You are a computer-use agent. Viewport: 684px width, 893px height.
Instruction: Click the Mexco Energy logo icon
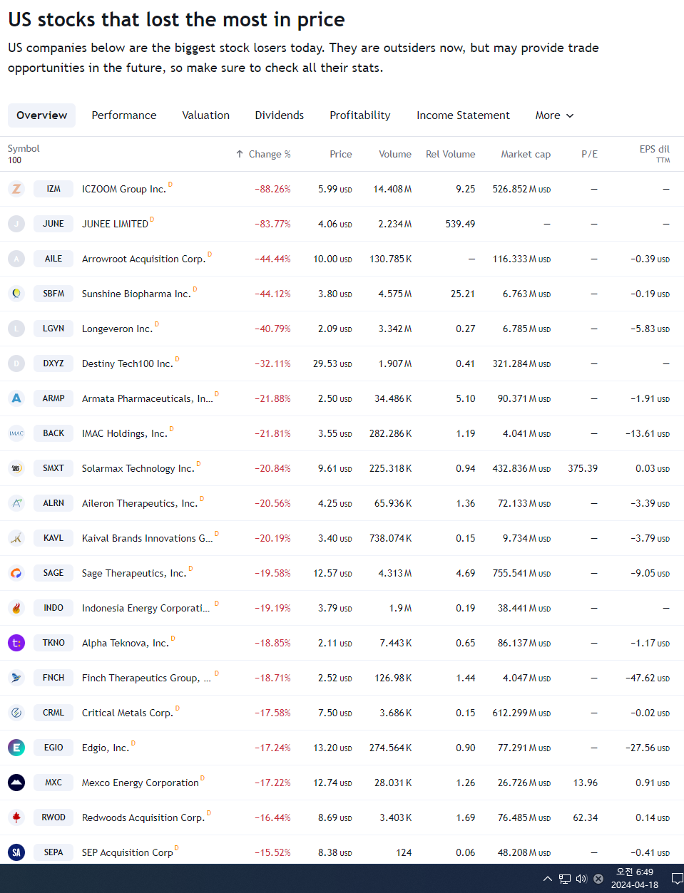tap(16, 783)
